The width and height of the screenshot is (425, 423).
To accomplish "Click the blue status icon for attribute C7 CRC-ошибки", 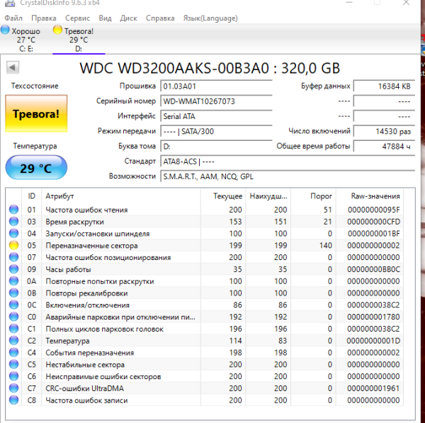I will tap(13, 389).
